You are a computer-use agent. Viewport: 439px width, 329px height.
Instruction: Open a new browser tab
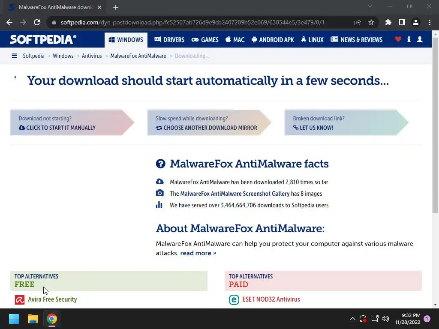116,7
